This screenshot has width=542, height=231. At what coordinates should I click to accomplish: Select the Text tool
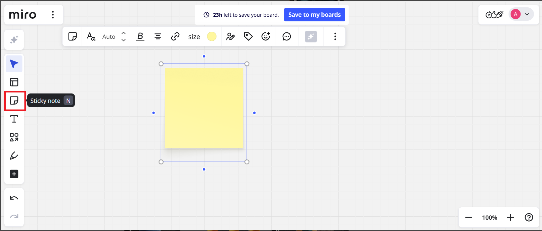pos(14,119)
